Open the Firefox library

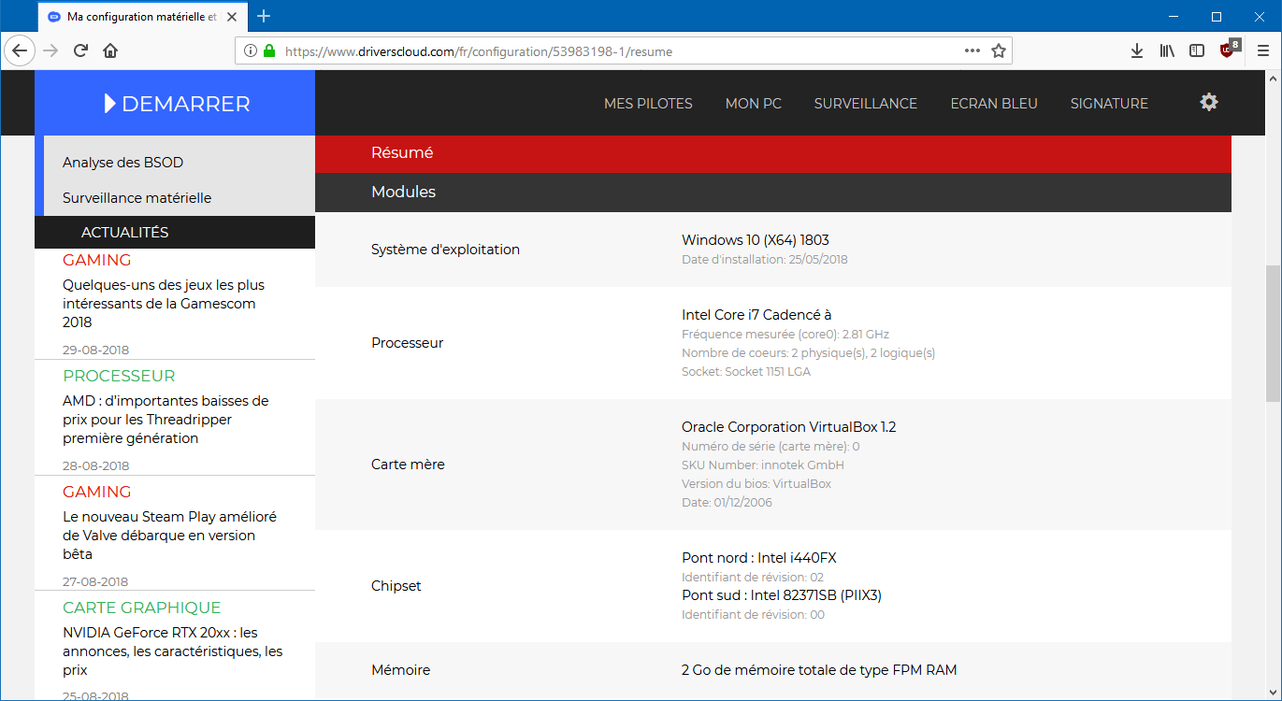tap(1167, 51)
